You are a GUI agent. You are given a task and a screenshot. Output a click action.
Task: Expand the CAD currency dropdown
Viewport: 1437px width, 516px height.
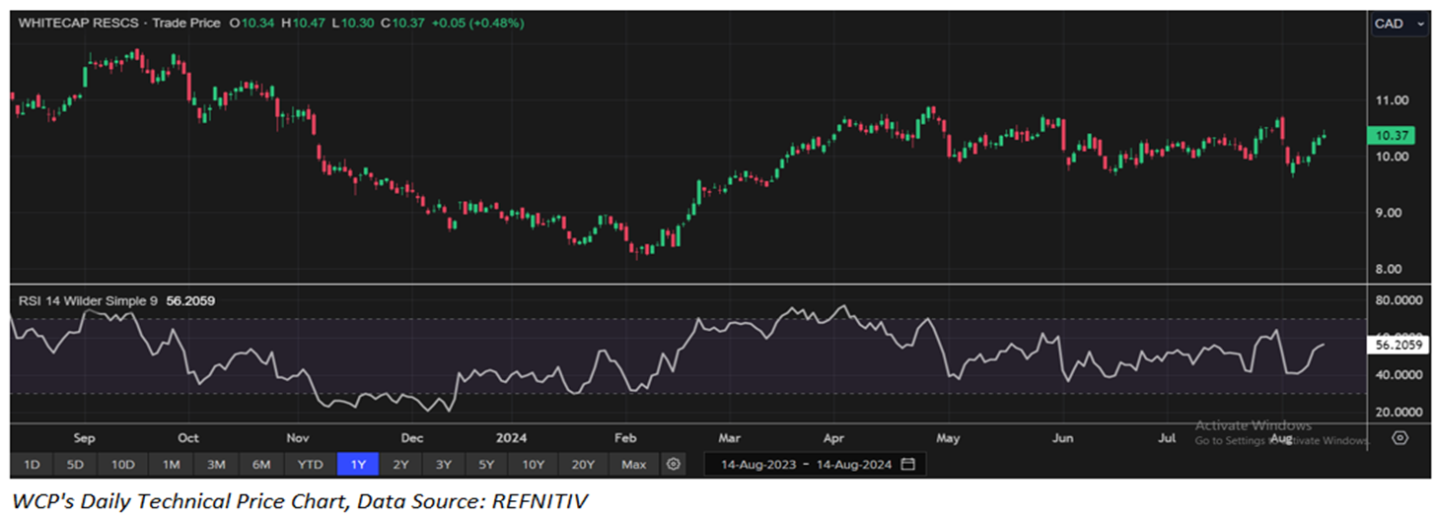point(1399,24)
